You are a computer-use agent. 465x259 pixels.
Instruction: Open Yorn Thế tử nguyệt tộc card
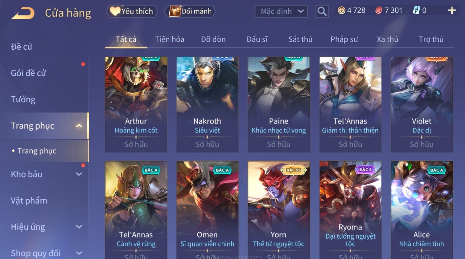tap(278, 210)
